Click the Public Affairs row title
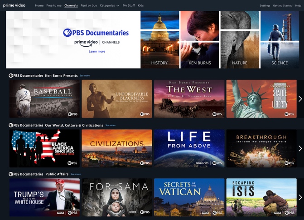This screenshot has width=304, height=220. point(57,174)
